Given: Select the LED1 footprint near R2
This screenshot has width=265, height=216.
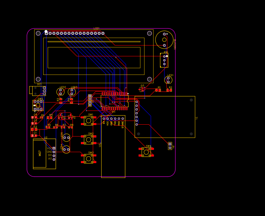Looking at the screenshot, I should [168, 80].
